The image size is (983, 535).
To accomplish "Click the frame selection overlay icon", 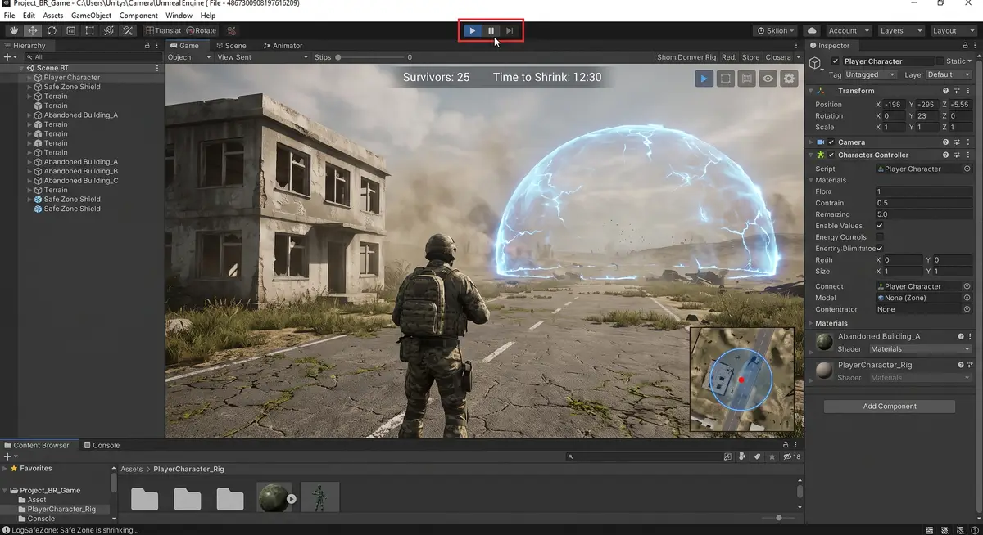I will point(726,79).
